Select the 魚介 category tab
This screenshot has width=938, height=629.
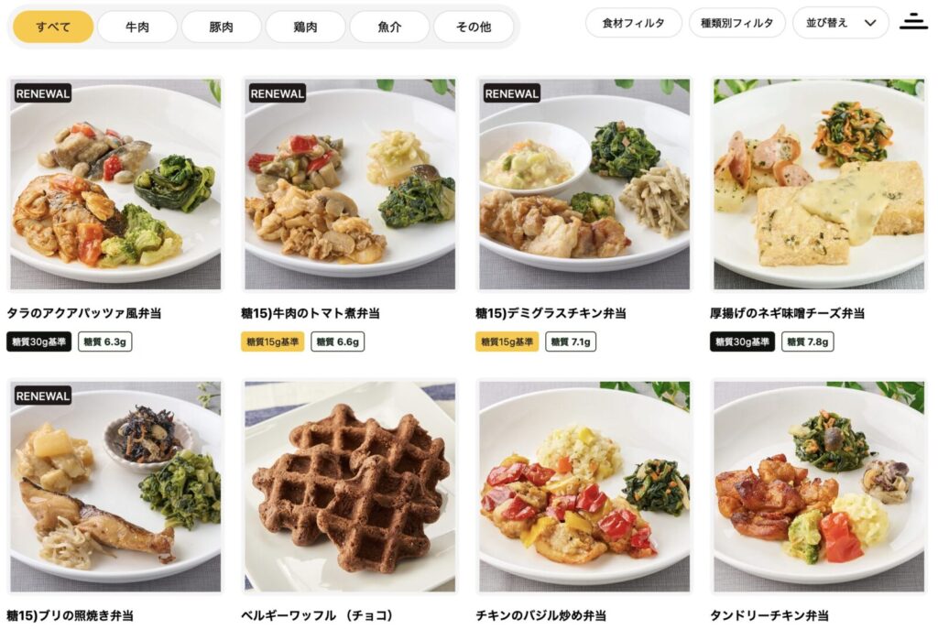coord(389,27)
